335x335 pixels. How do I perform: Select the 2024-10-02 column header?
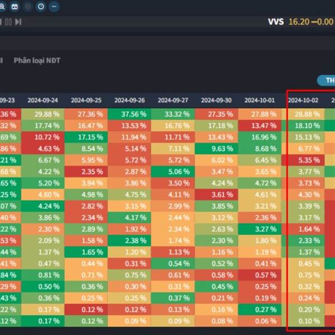303,100
